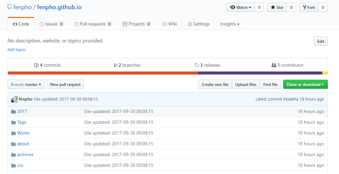Screen dimensions: 339x174
Task: Open the Branch: master dropdown
Action: pos(26,84)
